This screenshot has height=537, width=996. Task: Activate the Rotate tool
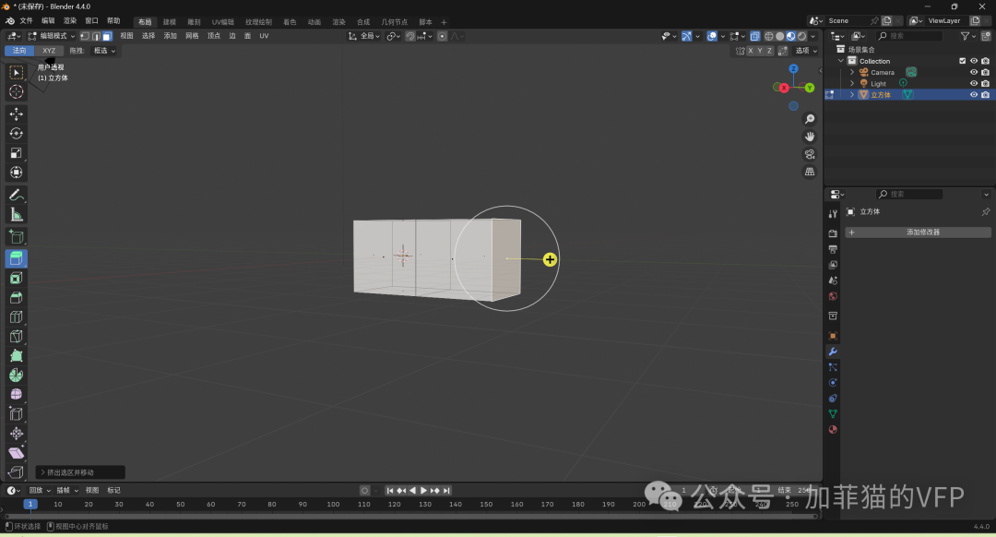(x=16, y=134)
